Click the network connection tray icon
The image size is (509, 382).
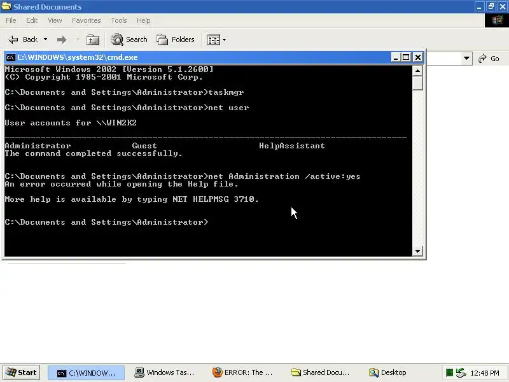[x=461, y=373]
